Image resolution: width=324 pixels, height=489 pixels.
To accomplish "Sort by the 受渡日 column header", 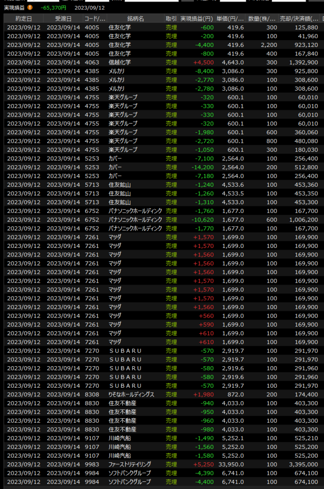I will click(x=63, y=18).
